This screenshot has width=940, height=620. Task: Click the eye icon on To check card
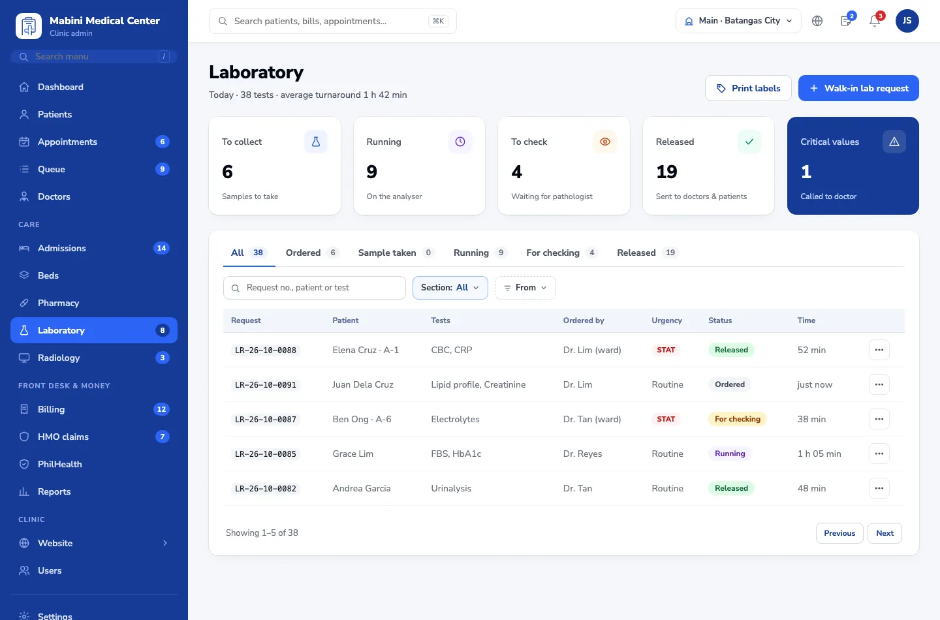click(x=605, y=142)
